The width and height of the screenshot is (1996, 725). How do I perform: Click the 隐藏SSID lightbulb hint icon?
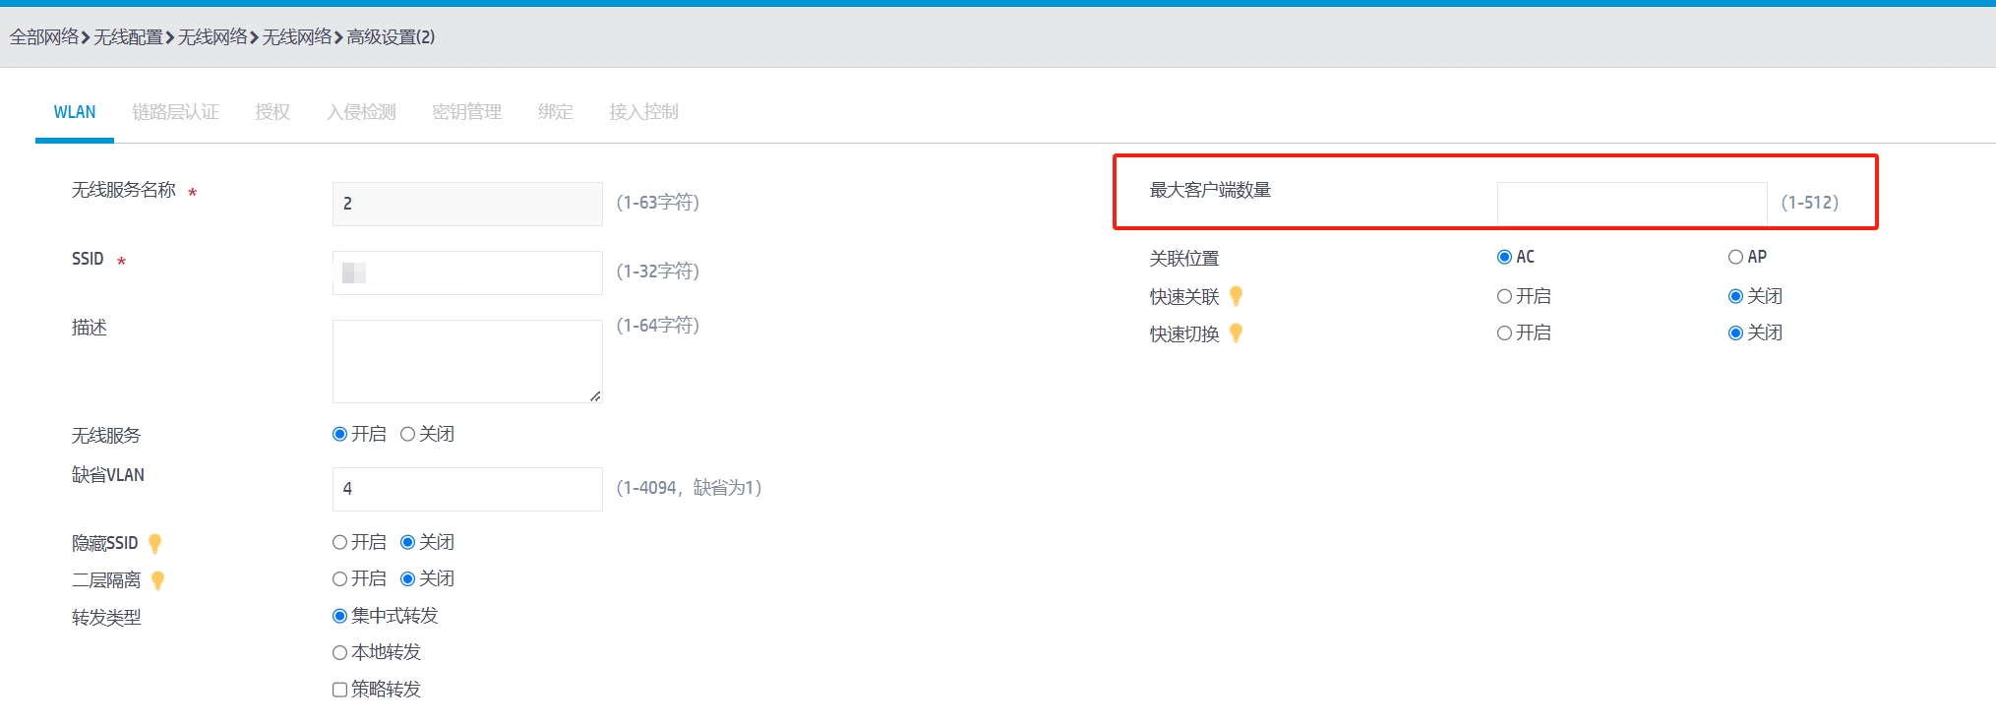tap(154, 543)
